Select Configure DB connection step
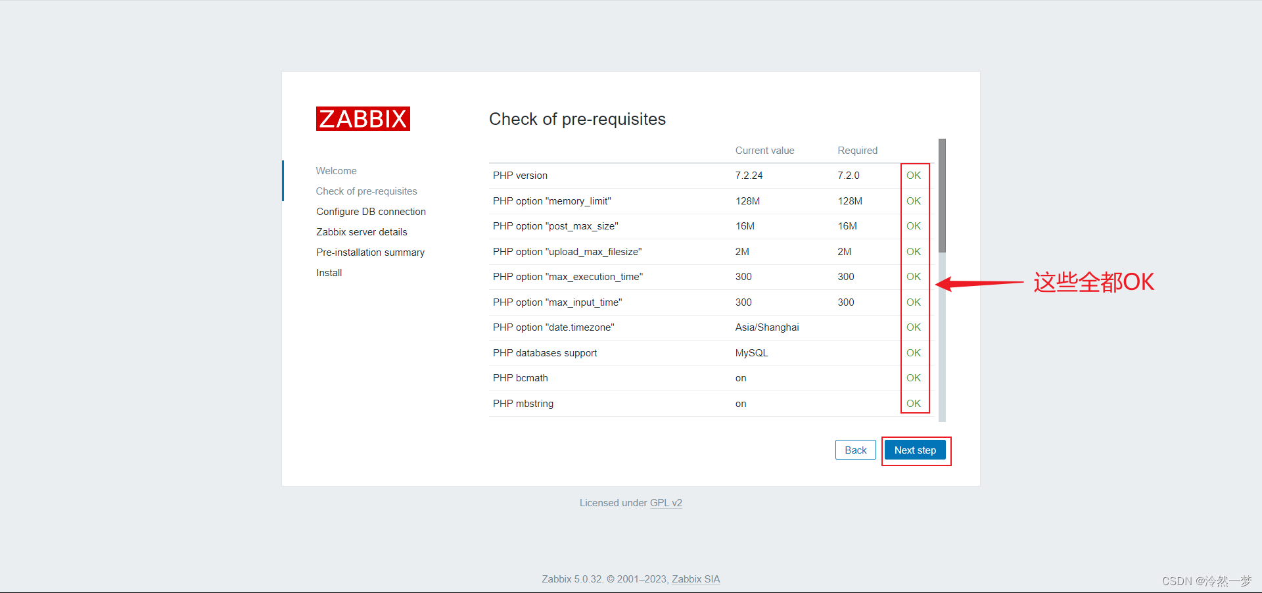This screenshot has width=1262, height=593. tap(371, 212)
